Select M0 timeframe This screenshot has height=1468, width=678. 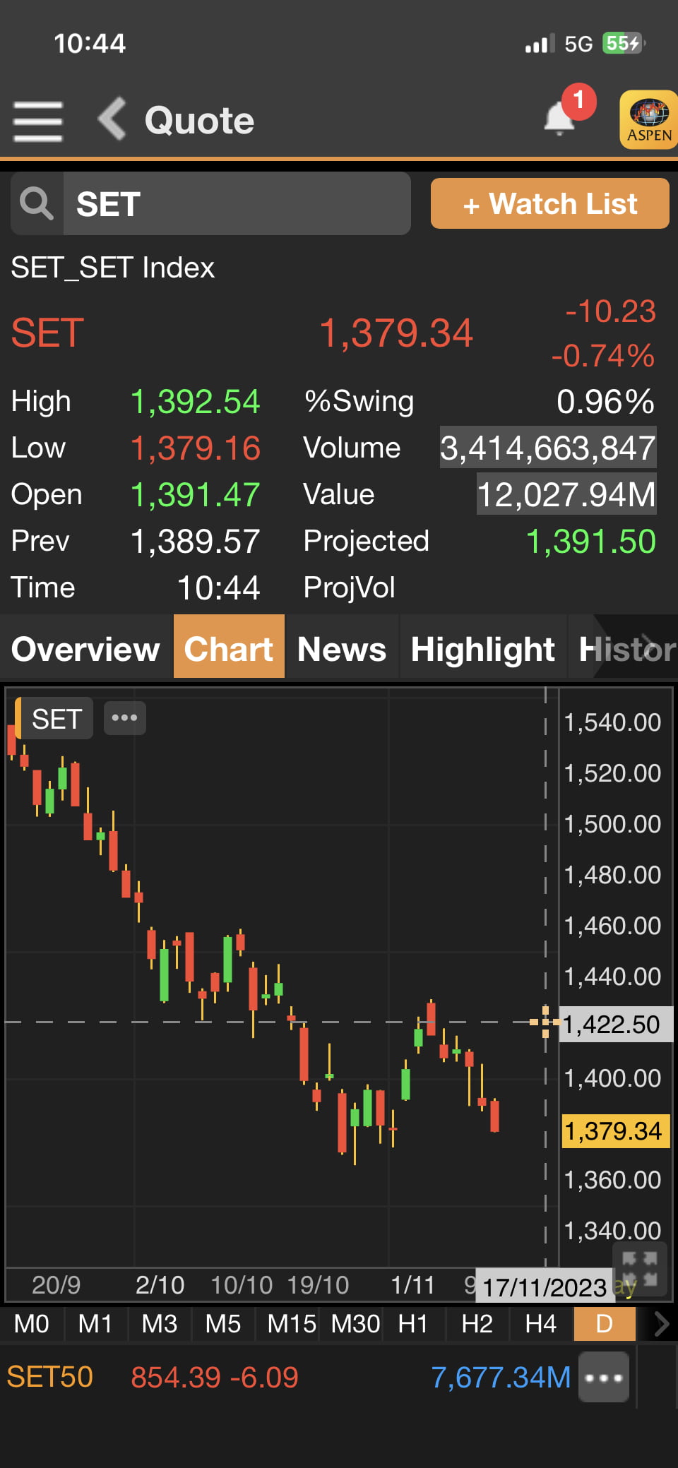[x=32, y=1324]
